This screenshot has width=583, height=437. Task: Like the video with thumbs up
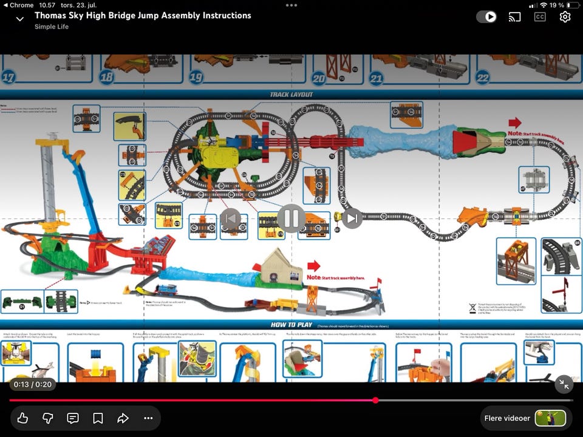click(x=22, y=418)
